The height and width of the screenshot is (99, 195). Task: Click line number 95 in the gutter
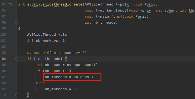click(4, 4)
